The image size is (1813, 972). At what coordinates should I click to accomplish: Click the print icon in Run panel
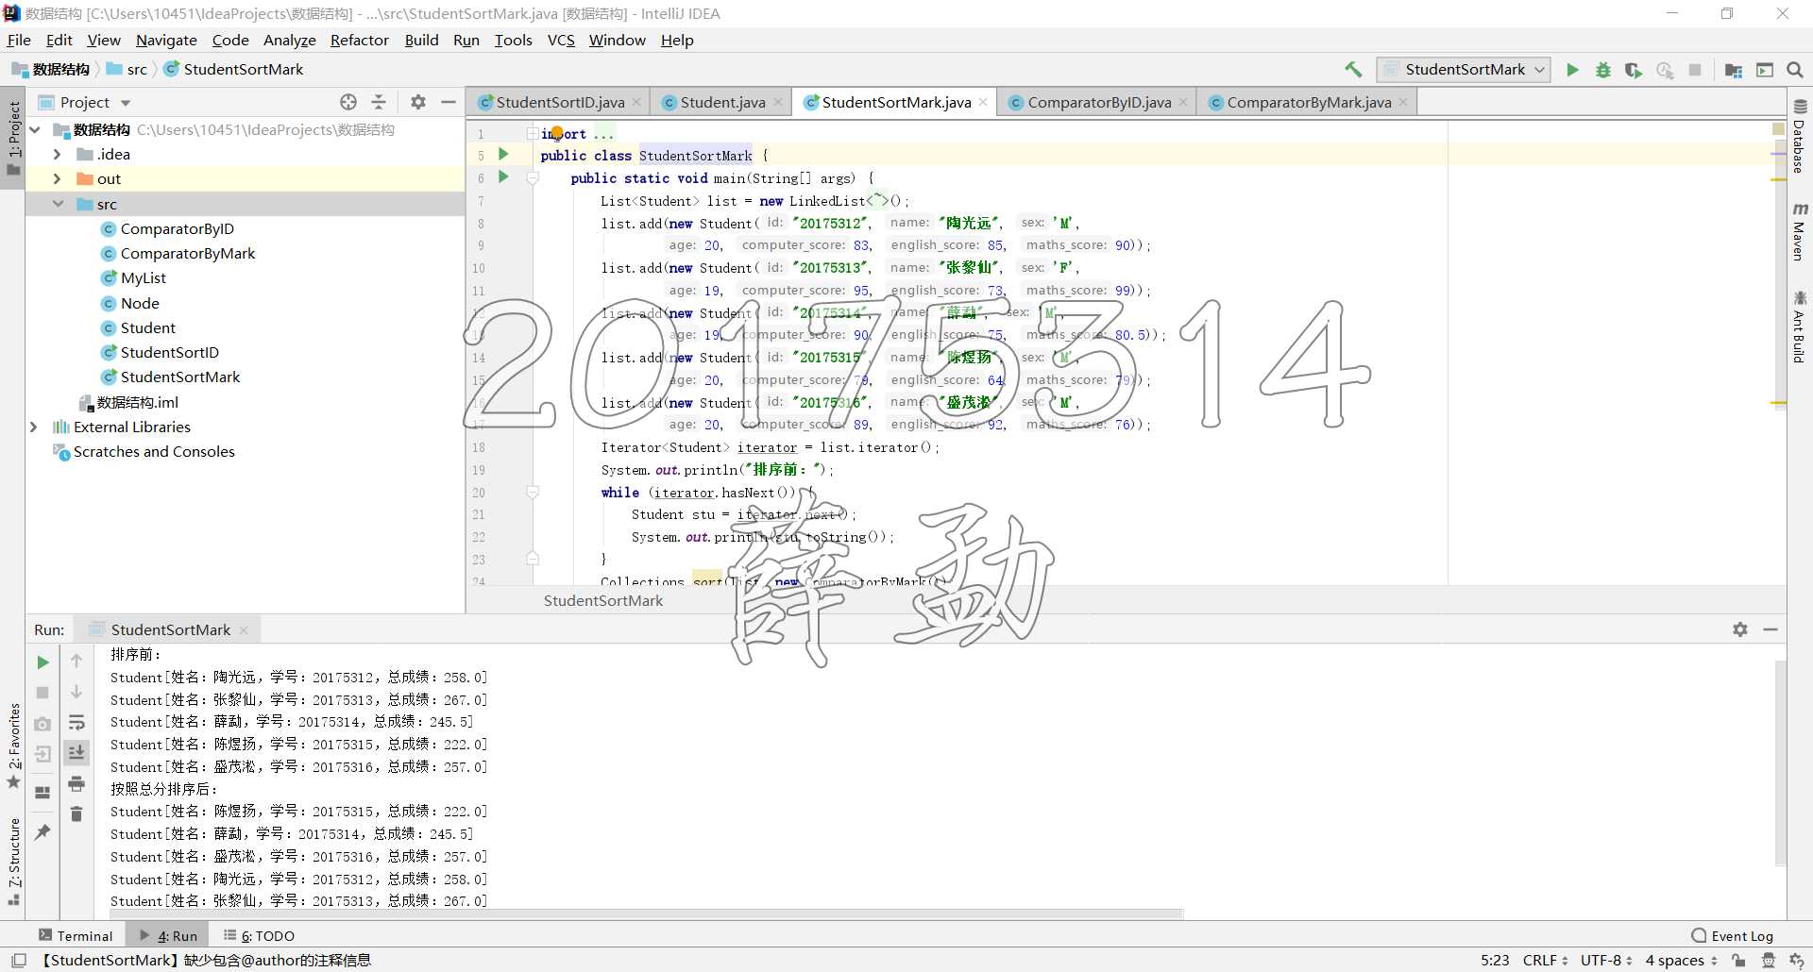(76, 783)
